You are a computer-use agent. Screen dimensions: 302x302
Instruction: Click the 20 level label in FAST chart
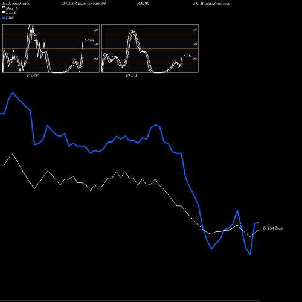(96, 59)
